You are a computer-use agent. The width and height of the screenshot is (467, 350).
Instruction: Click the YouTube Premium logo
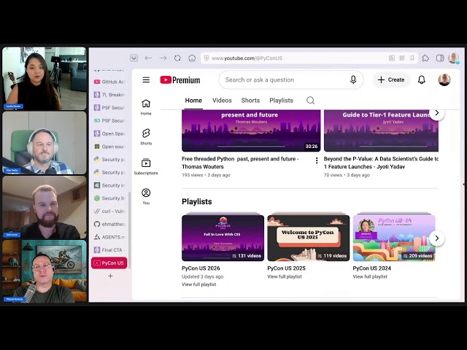[x=180, y=79]
